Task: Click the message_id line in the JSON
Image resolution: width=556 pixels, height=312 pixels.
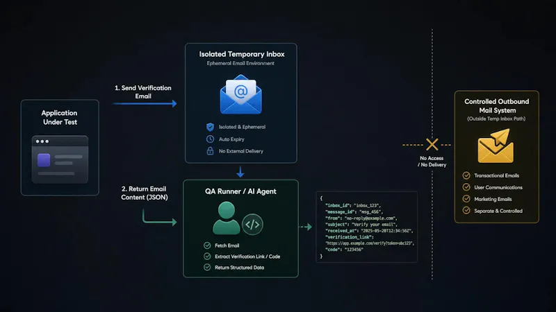Action: point(354,212)
